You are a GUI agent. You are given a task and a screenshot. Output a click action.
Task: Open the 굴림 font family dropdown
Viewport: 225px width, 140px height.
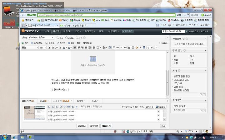pos(30,48)
